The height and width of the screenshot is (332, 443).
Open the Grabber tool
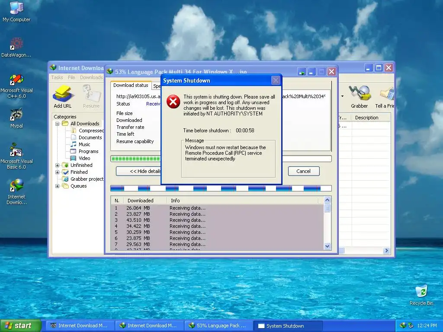pyautogui.click(x=359, y=97)
